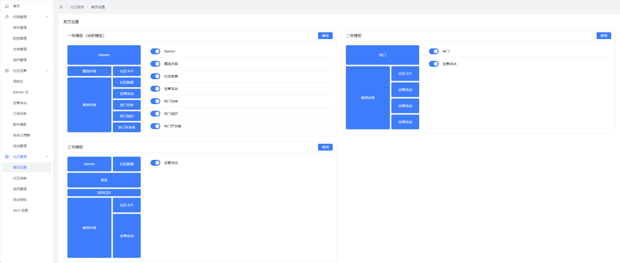Turn off 热门 switch in template two
The image size is (620, 263).
[434, 51]
